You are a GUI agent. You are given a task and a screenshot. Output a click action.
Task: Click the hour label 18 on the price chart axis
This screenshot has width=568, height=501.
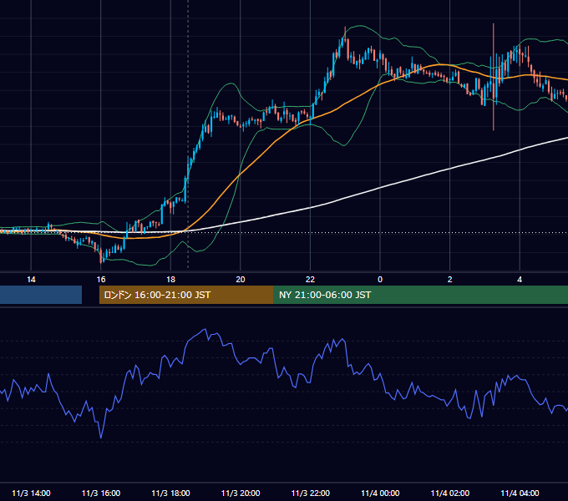click(170, 280)
